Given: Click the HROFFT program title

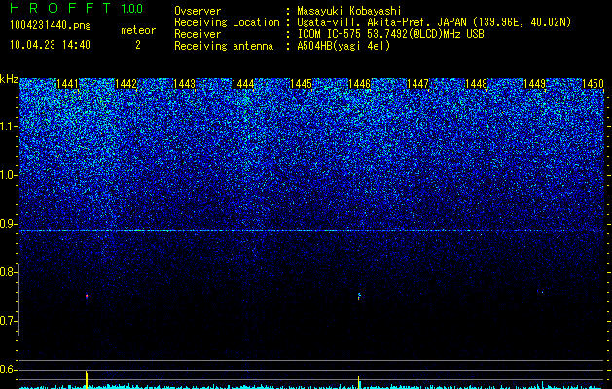Looking at the screenshot, I should click(x=60, y=8).
